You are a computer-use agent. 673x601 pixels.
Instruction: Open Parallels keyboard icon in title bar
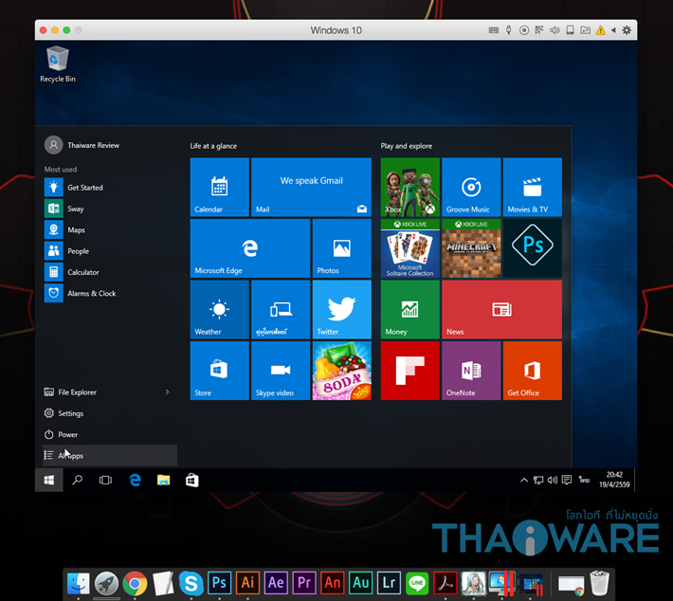click(x=494, y=30)
